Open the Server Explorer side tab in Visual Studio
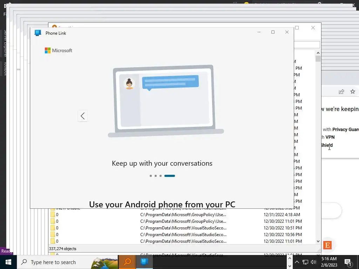The image size is (359, 269). click(x=5, y=43)
